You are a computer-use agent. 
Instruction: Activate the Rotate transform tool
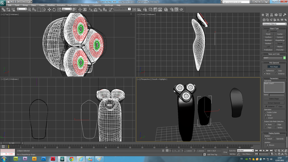coord(54,10)
